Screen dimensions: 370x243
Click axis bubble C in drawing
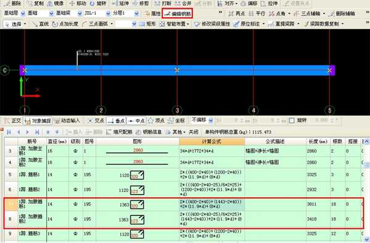(x=5, y=70)
